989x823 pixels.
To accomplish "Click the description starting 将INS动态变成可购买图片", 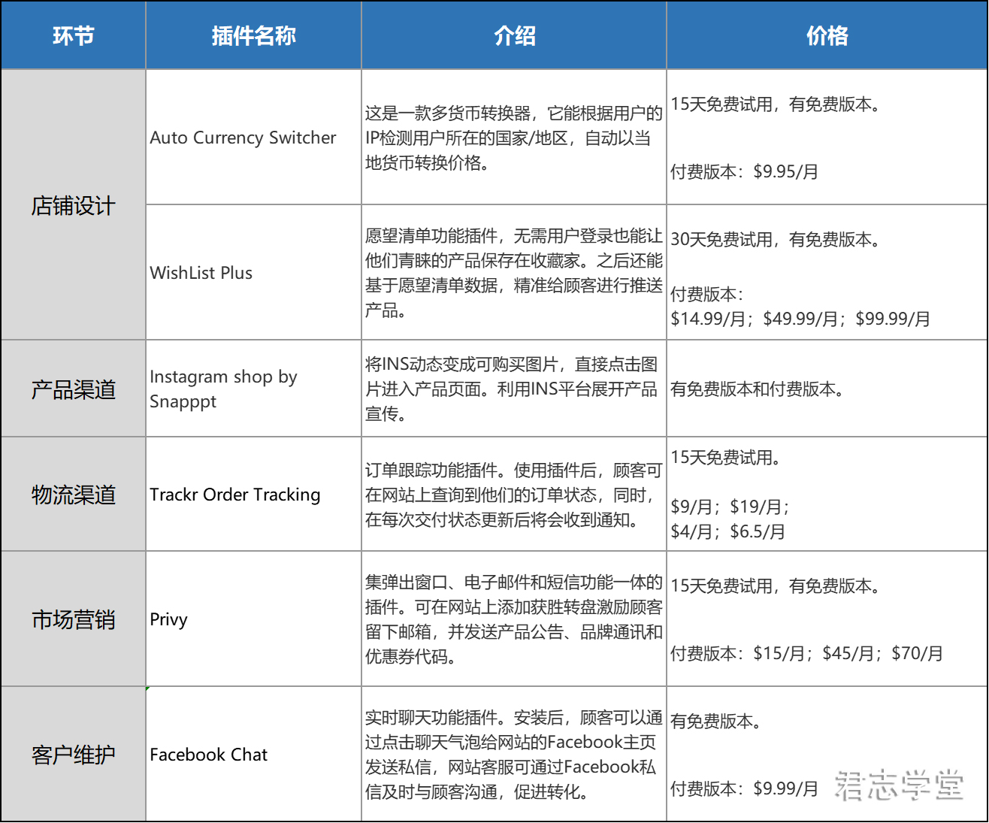I will click(x=512, y=389).
